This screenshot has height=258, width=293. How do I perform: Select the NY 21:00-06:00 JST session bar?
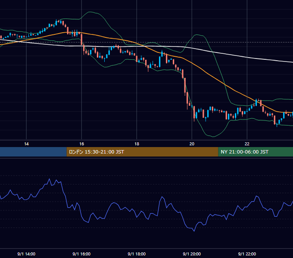256,152
